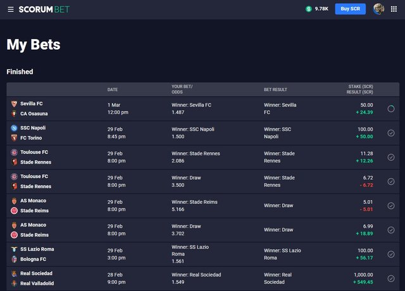The image size is (405, 291).
Task: Click the SS Lazio Roma team crest
Action: [14, 249]
